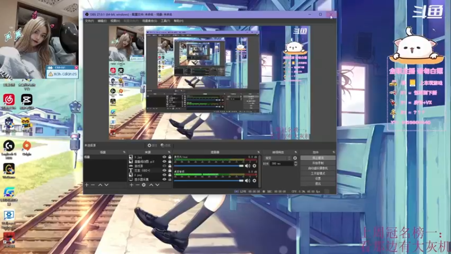The image size is (451, 254).
Task: Hide the 2.png source via eye icon
Action: (164, 175)
